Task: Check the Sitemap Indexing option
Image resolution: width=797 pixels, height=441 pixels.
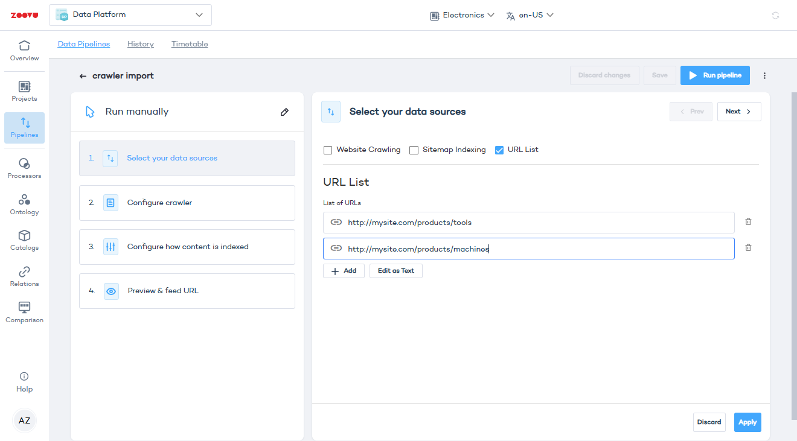Action: [414, 150]
